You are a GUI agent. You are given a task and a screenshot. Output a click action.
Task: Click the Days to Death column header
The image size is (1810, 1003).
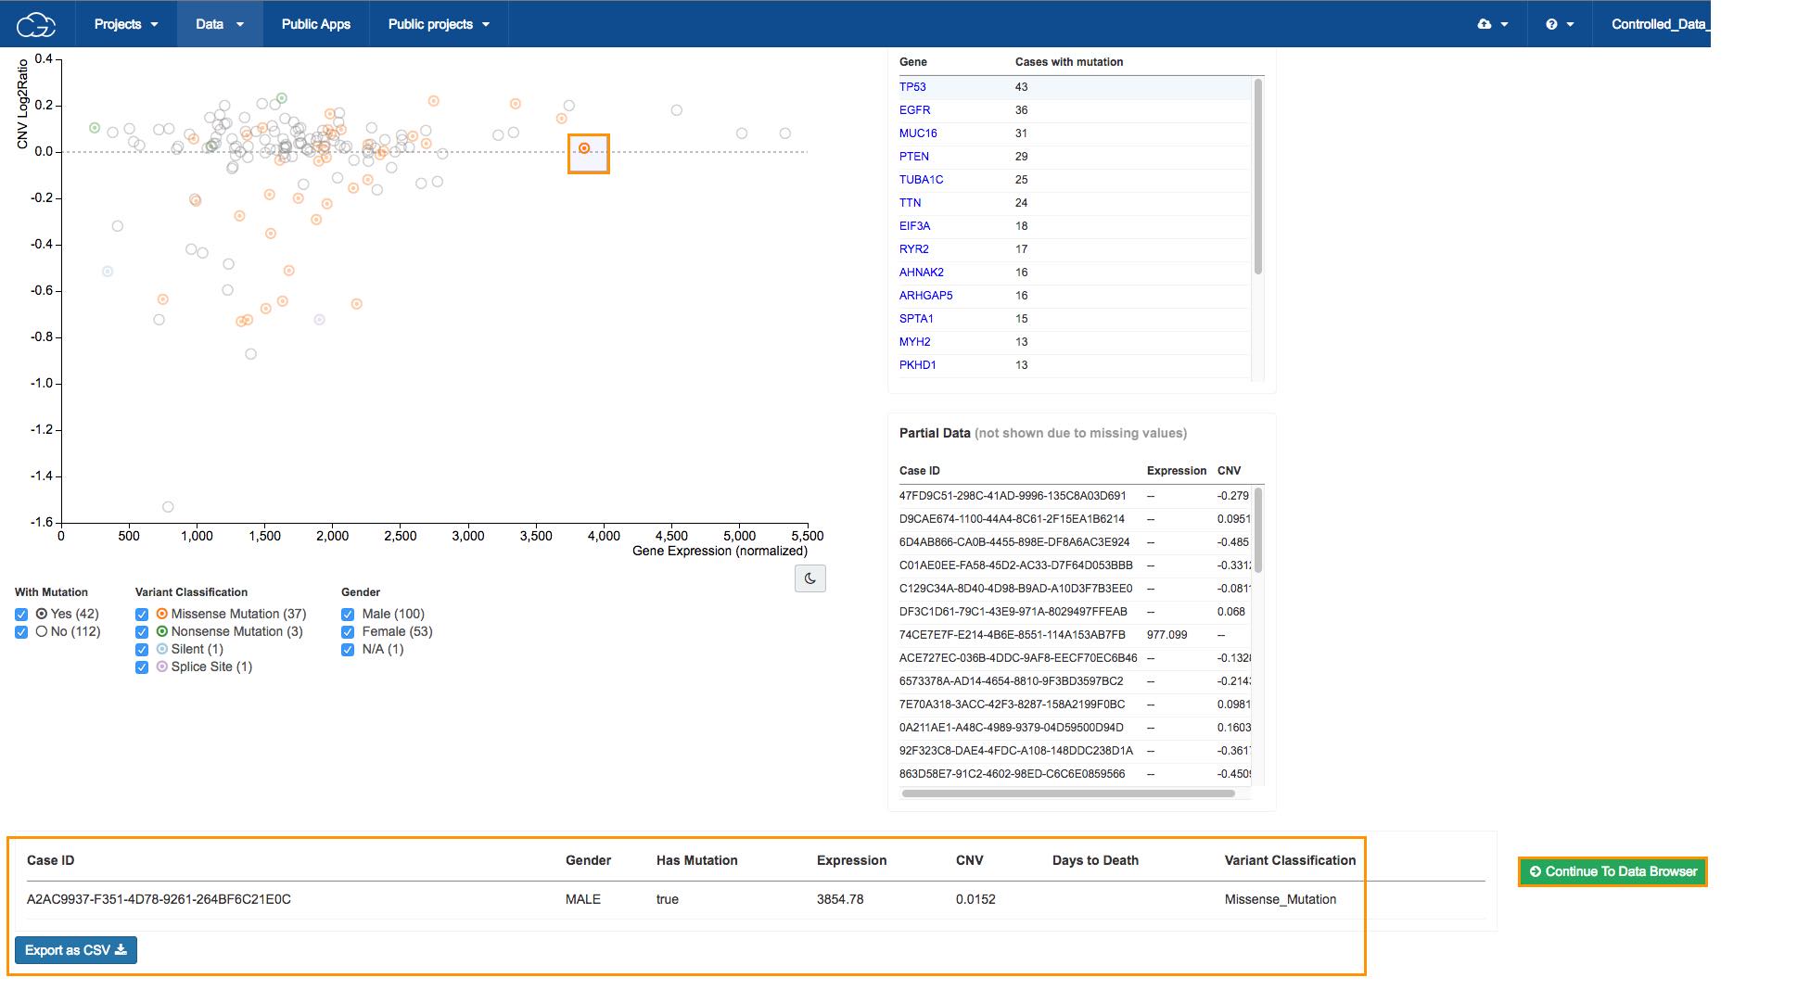(1095, 860)
